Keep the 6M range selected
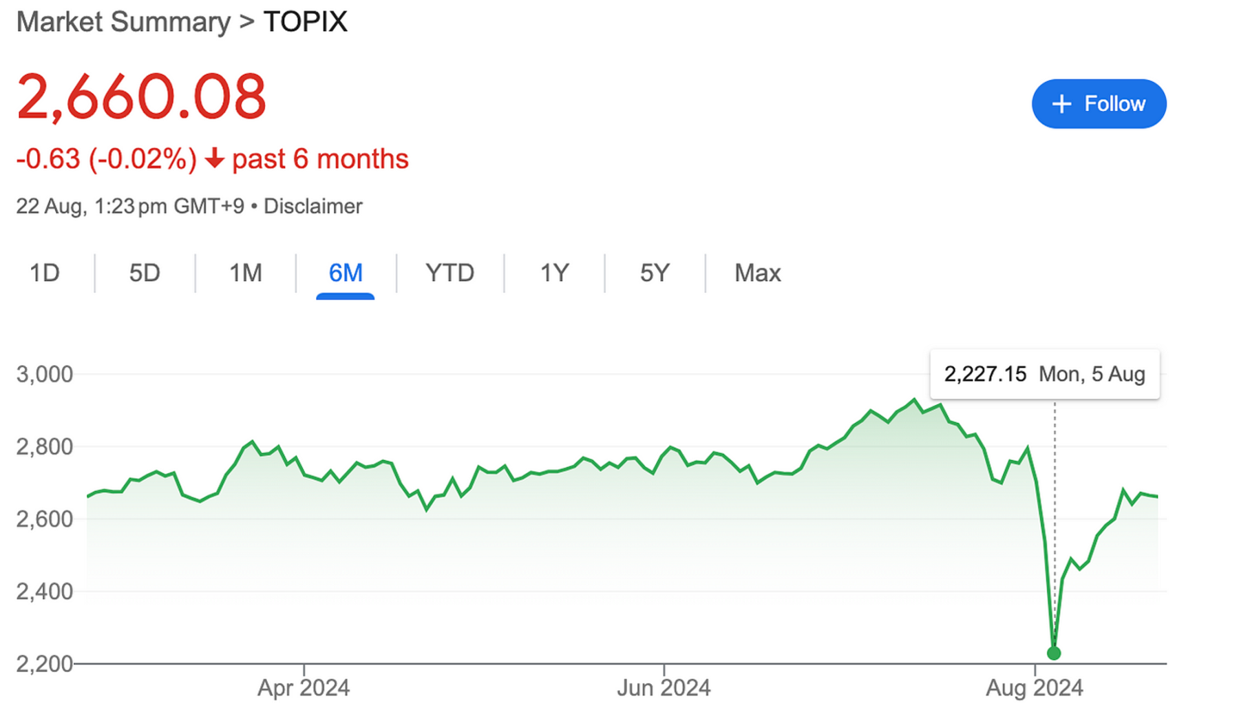 point(346,273)
